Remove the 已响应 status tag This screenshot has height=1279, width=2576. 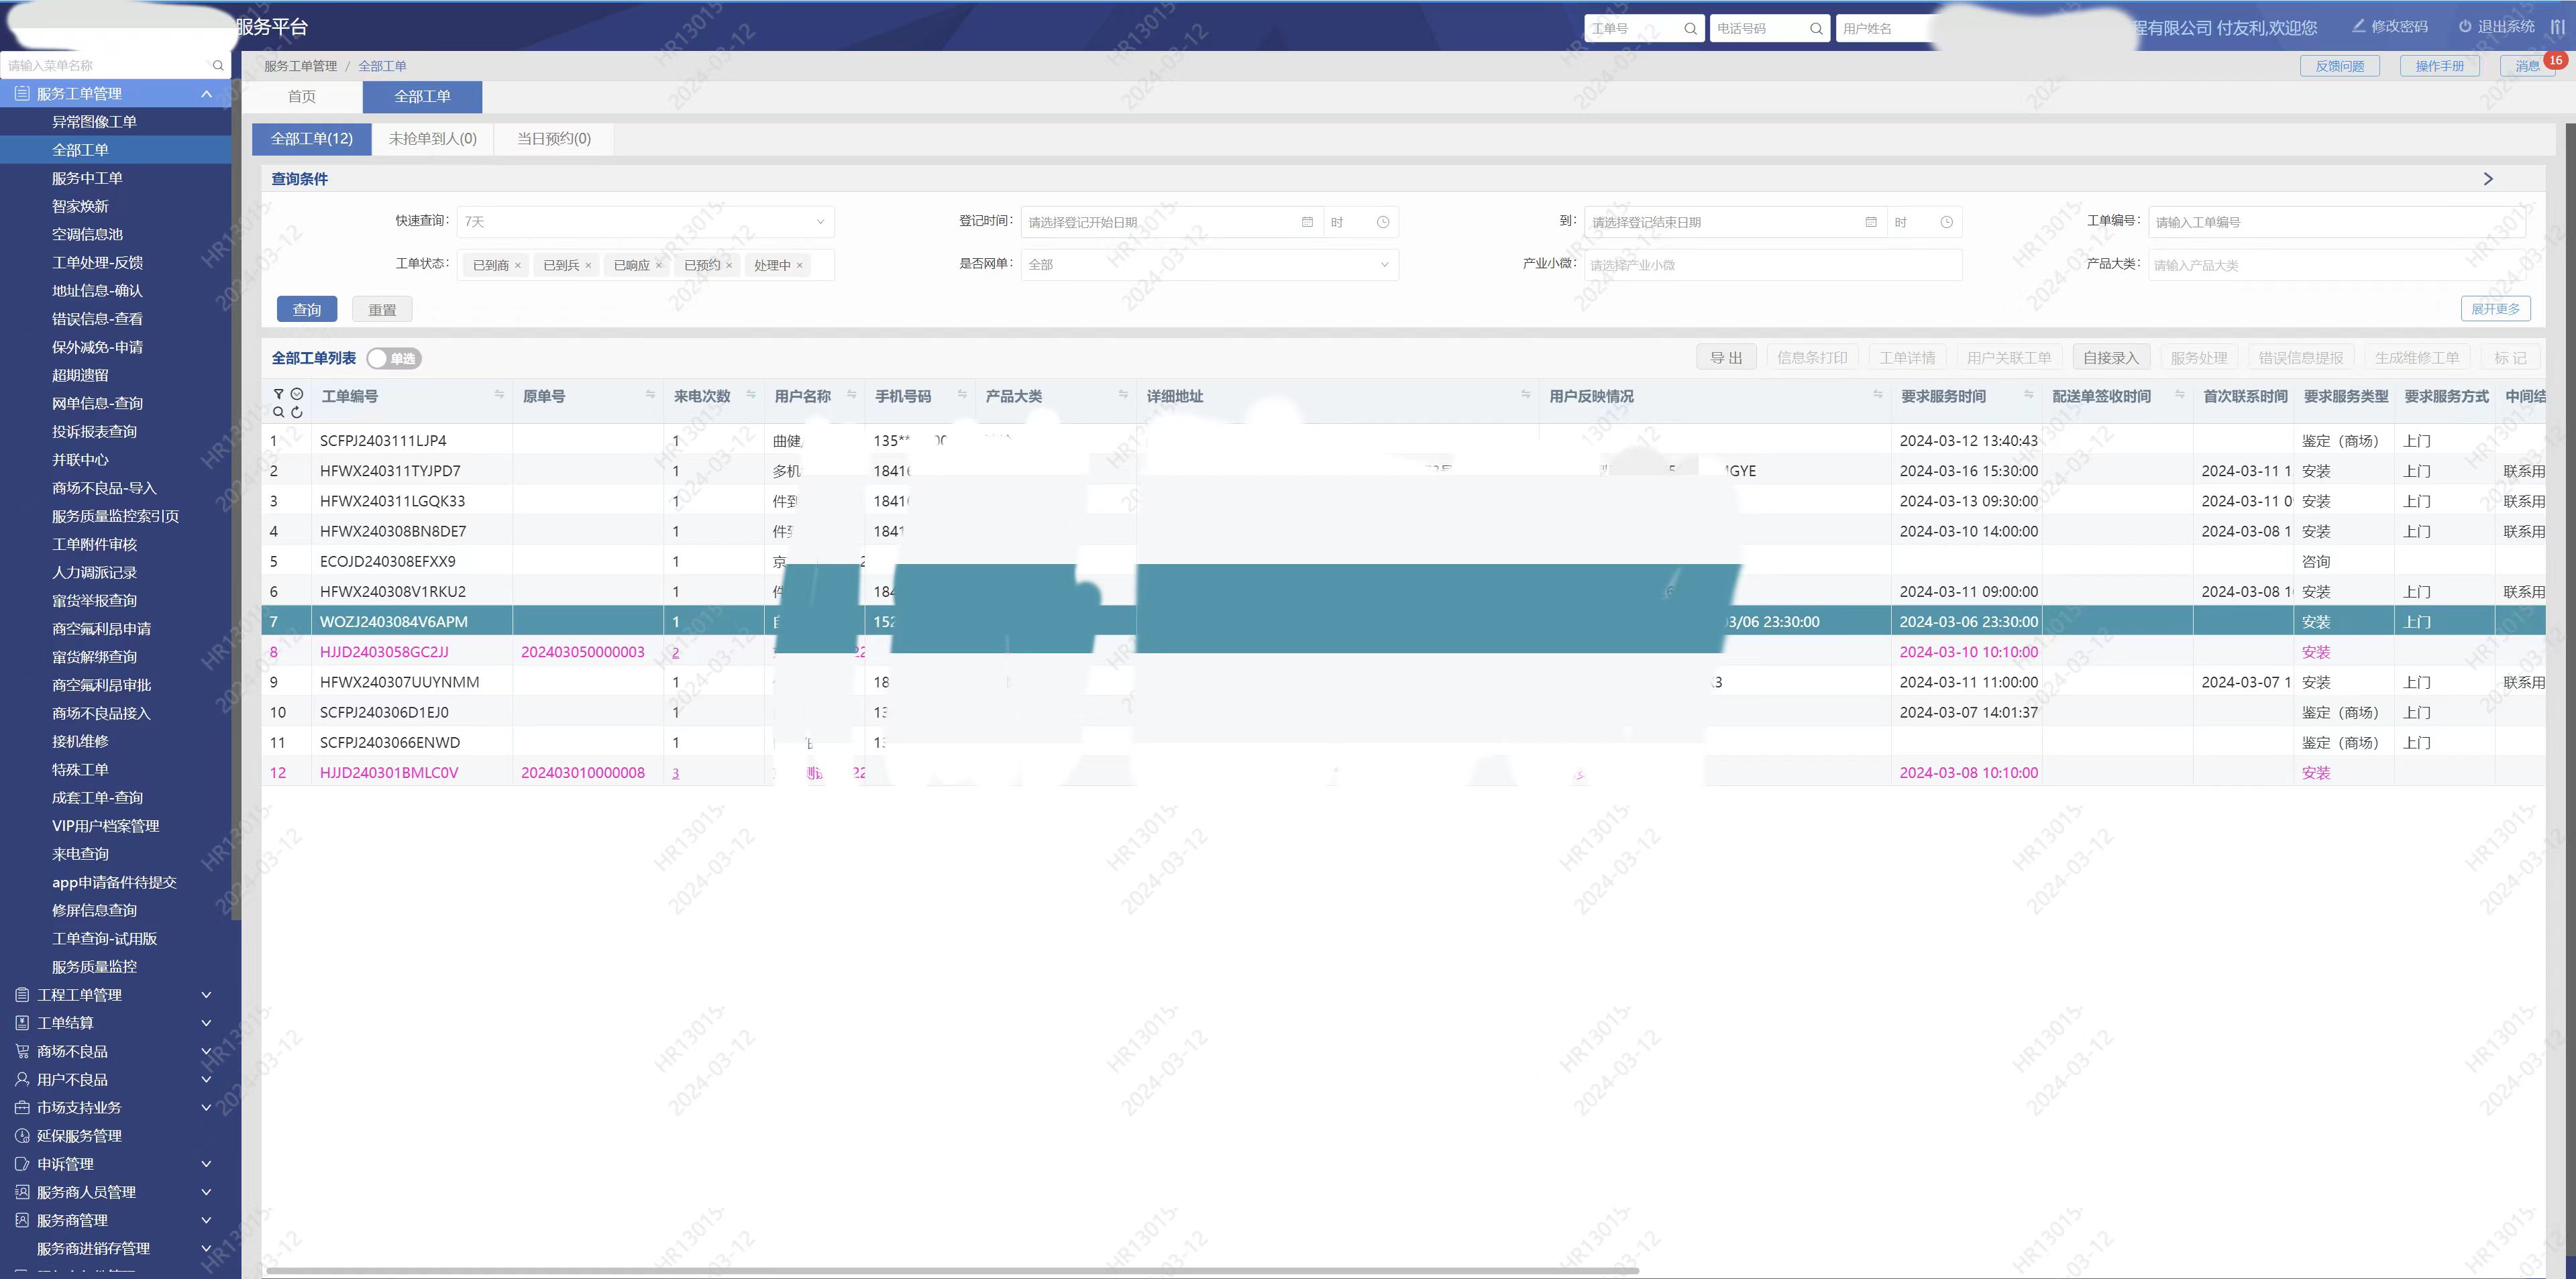click(x=659, y=266)
